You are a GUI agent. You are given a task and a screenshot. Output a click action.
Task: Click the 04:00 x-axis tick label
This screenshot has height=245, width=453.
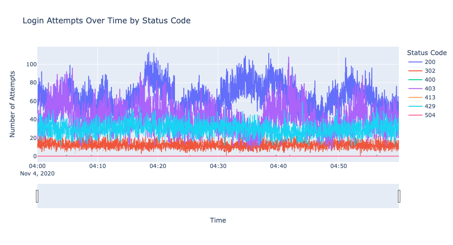click(x=37, y=166)
